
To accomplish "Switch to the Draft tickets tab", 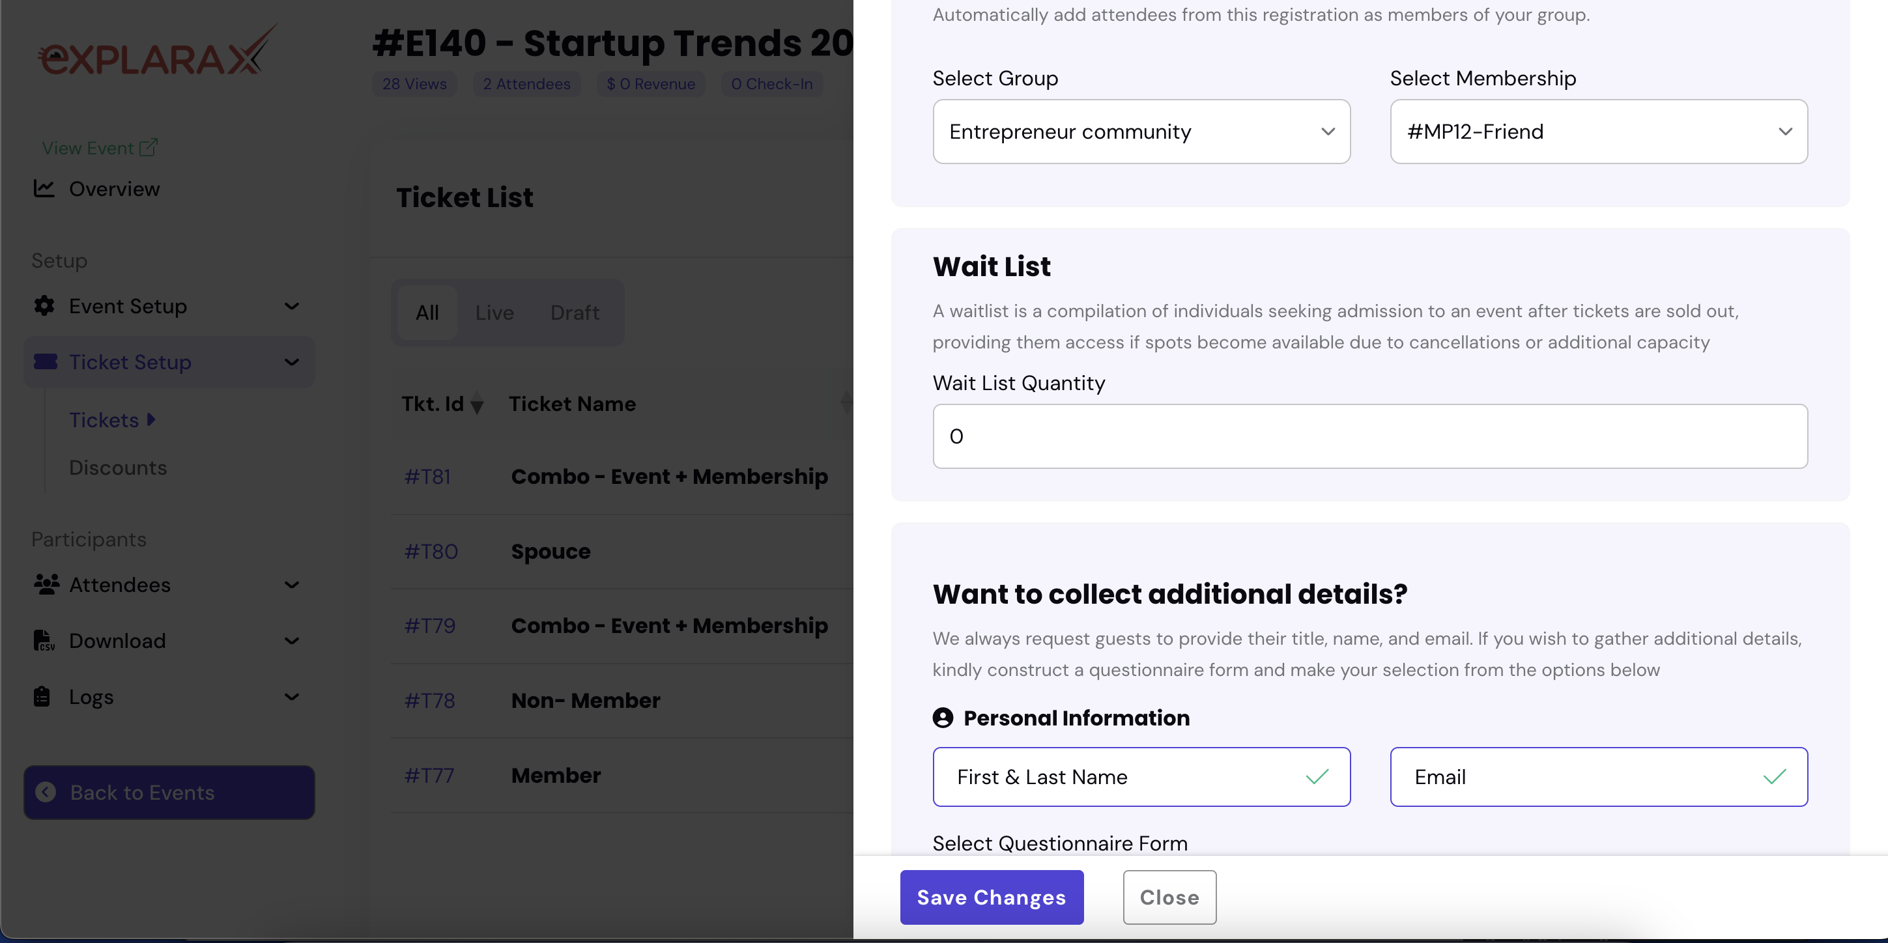I will click(x=575, y=313).
